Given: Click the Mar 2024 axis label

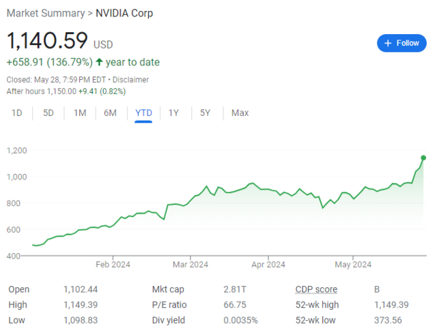Looking at the screenshot, I should (x=191, y=265).
